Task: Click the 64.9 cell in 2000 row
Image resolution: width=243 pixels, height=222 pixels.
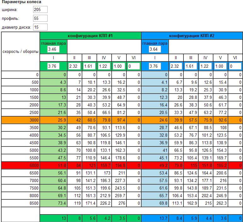Action: pyautogui.click(x=119, y=105)
